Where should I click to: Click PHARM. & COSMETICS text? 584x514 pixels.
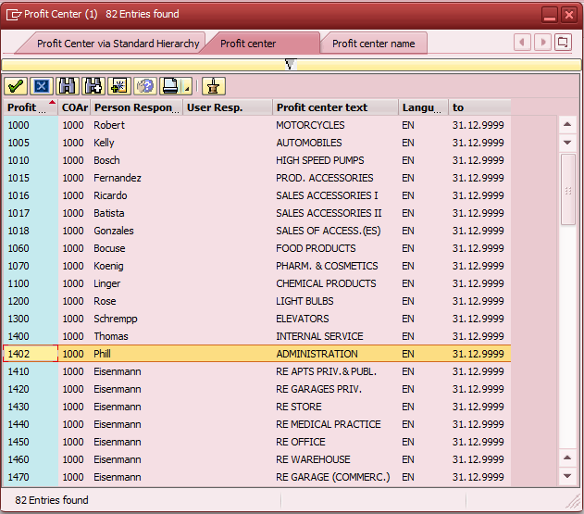[327, 266]
